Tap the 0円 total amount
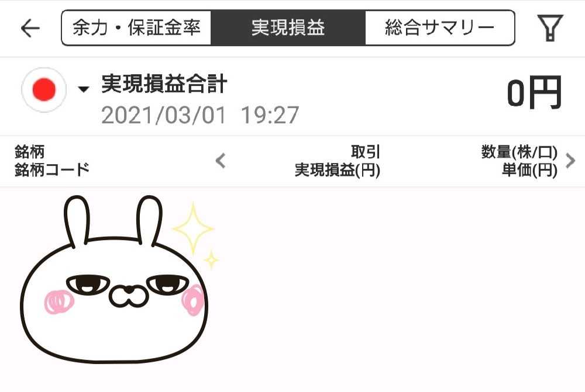This screenshot has height=392, width=585. click(534, 93)
